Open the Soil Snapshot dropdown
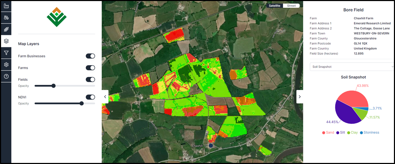This screenshot has width=395, height=164. pyautogui.click(x=352, y=66)
